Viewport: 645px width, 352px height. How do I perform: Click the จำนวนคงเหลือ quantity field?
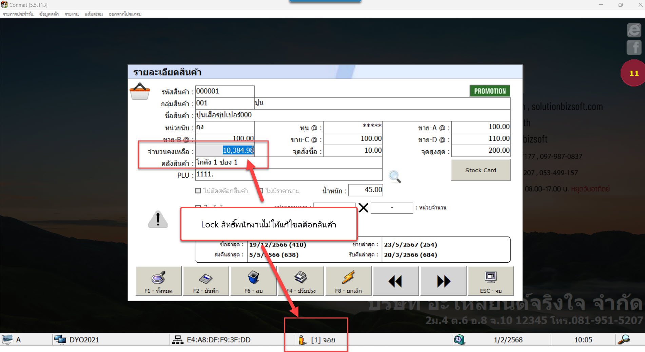point(225,151)
